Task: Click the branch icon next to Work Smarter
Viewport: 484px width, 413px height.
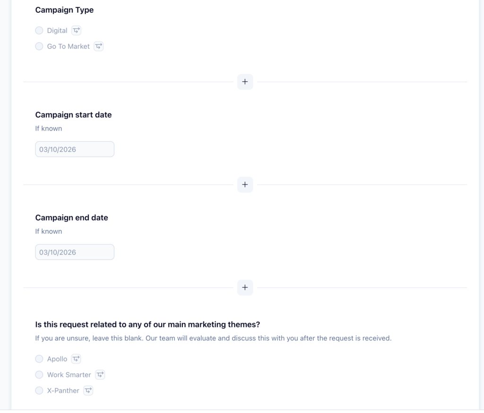Action: pyautogui.click(x=100, y=375)
